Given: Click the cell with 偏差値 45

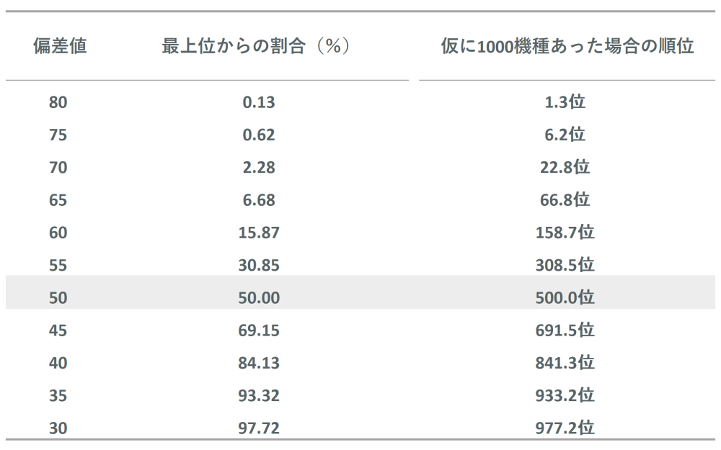Looking at the screenshot, I should click(58, 330).
